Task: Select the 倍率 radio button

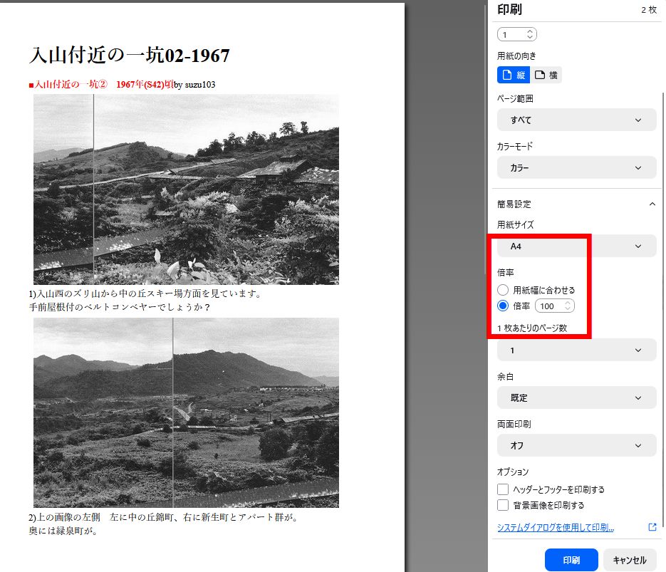Action: click(503, 306)
